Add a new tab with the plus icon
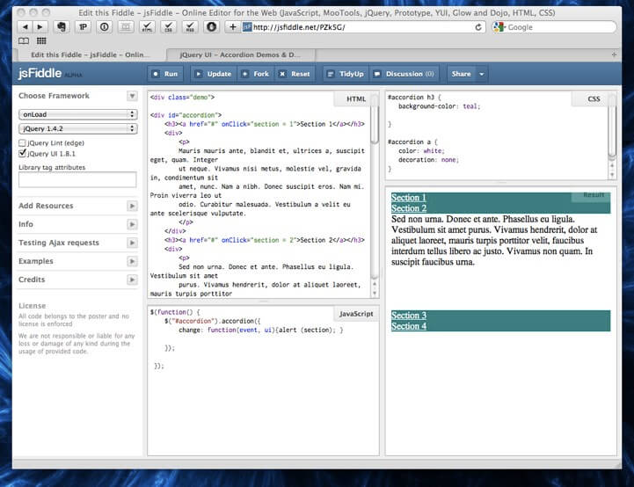 tap(614, 55)
